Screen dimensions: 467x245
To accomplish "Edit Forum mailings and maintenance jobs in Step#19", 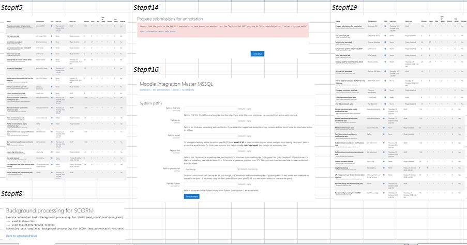I will tap(385, 183).
